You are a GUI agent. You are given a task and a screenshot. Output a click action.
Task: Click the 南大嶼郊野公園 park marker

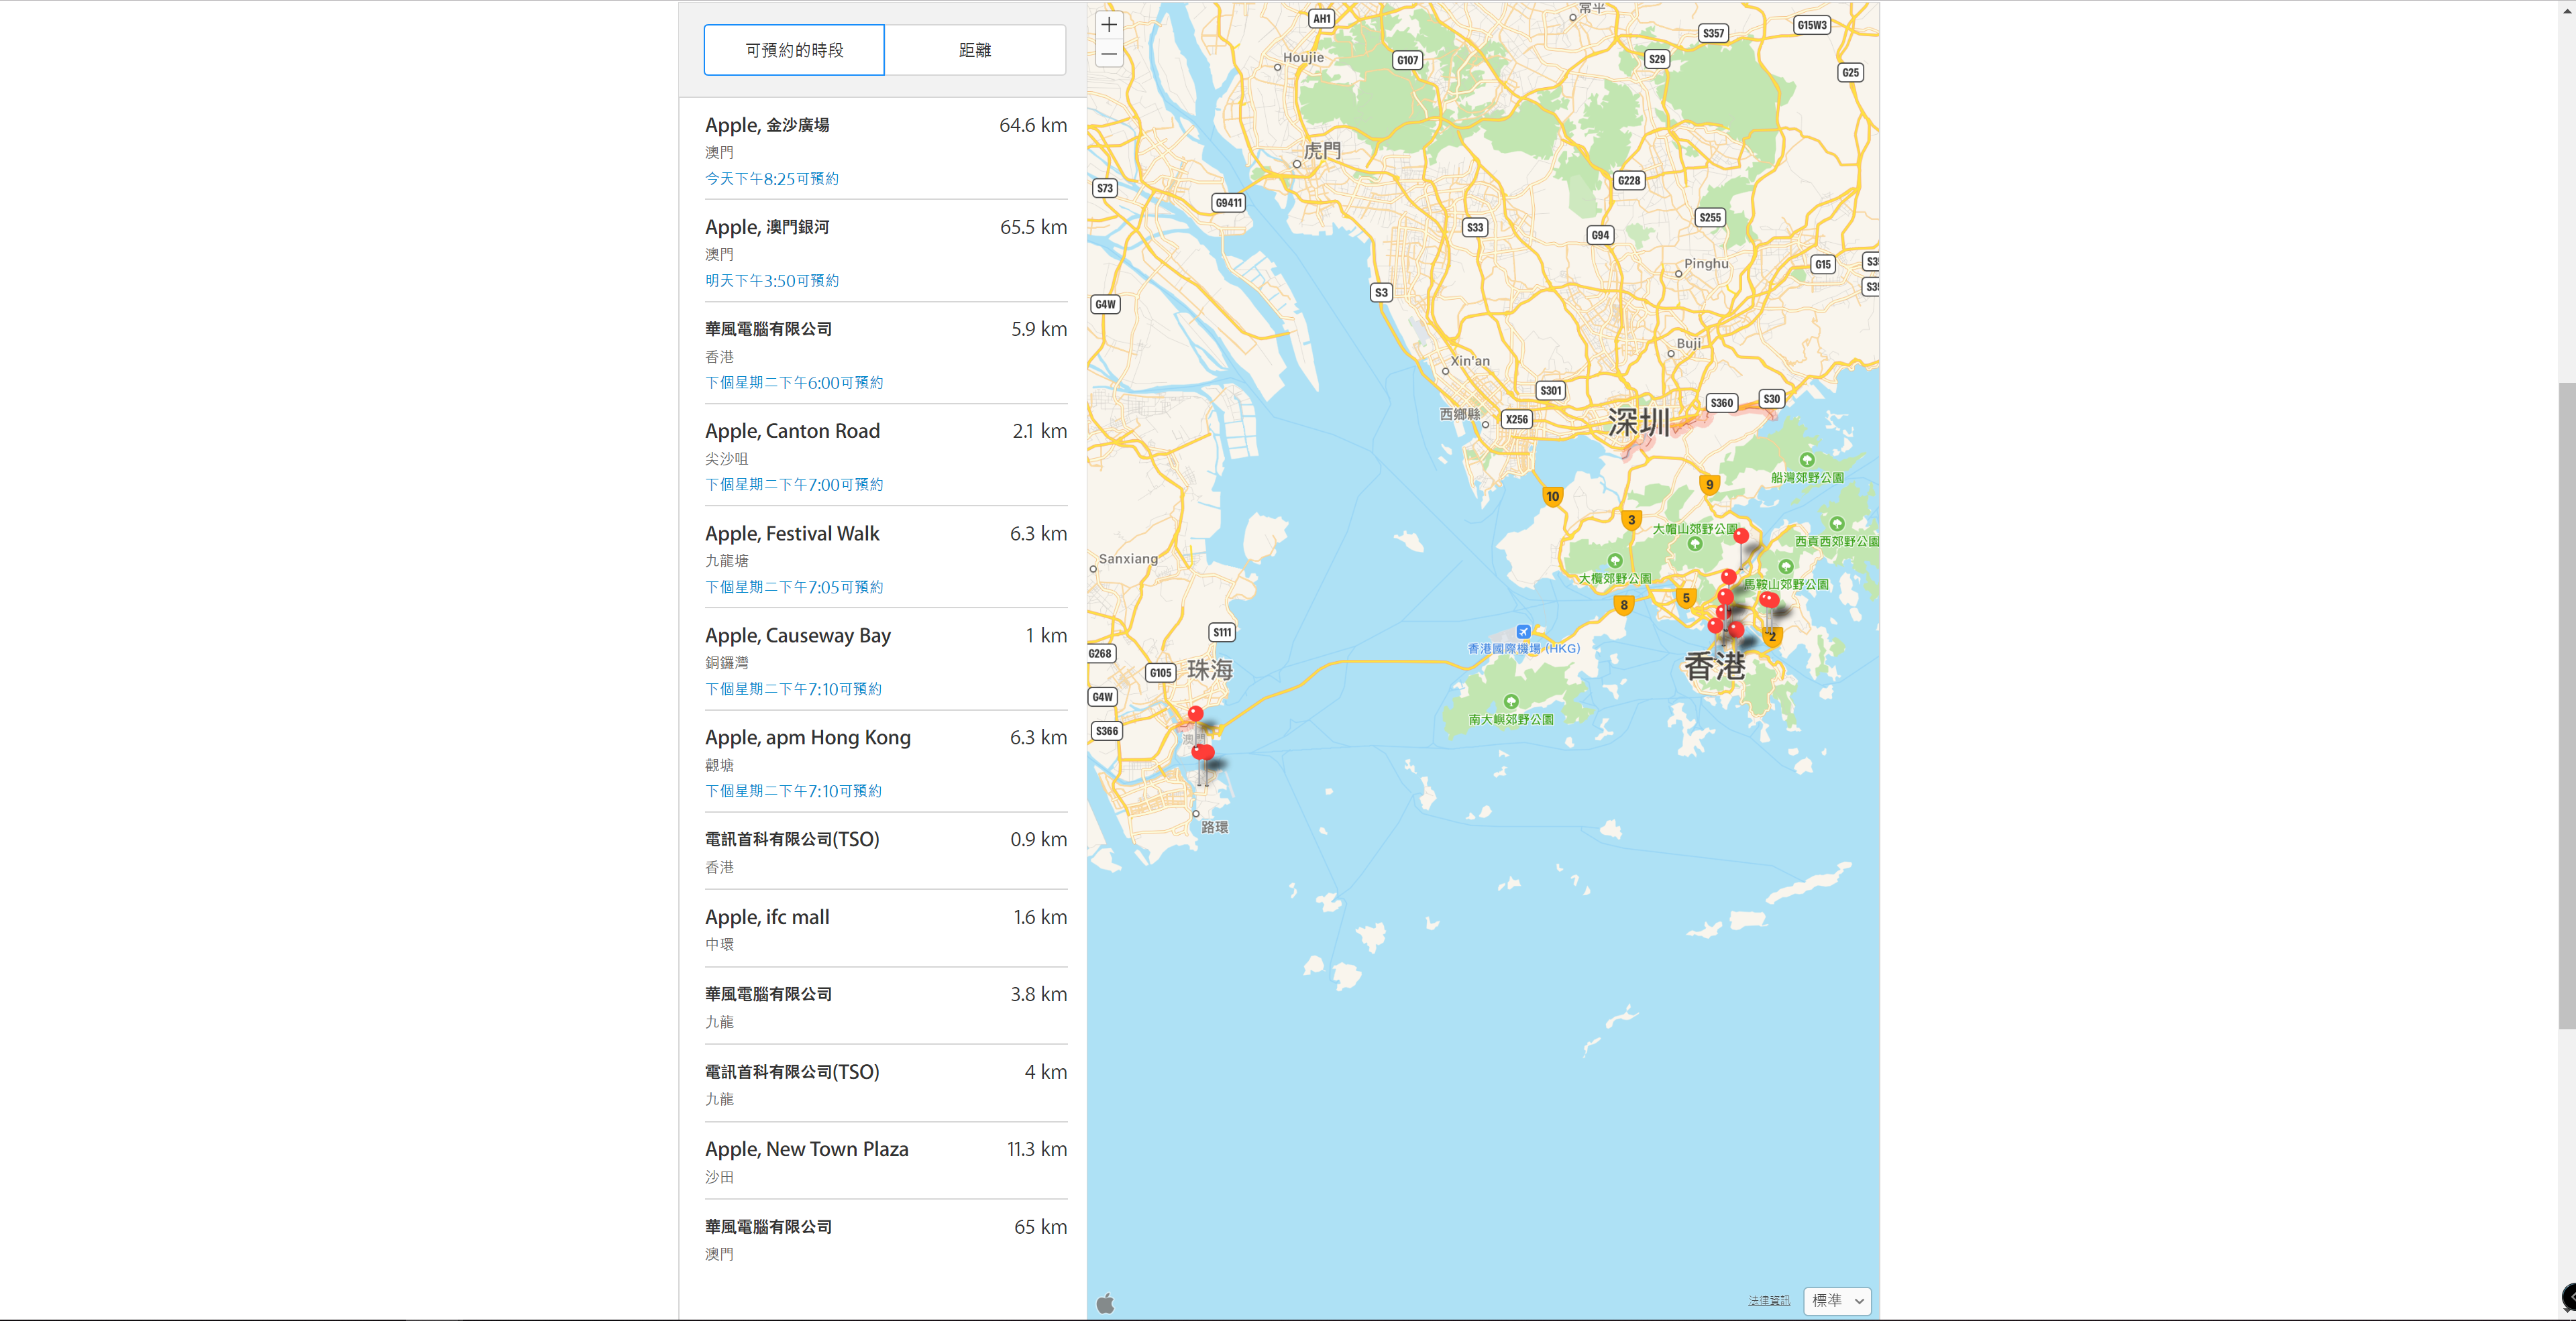[1511, 701]
